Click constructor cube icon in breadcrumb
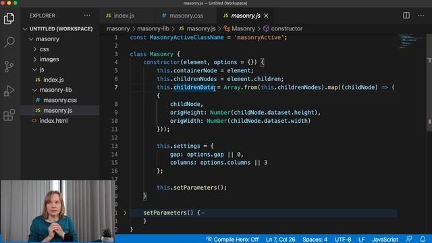This screenshot has height=243, width=432. click(266, 28)
